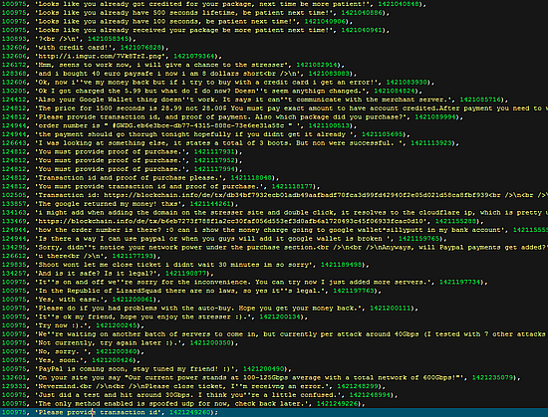This screenshot has height=417, width=548.
Task: Click line 'I was looking at something else'
Action: coord(230,143)
